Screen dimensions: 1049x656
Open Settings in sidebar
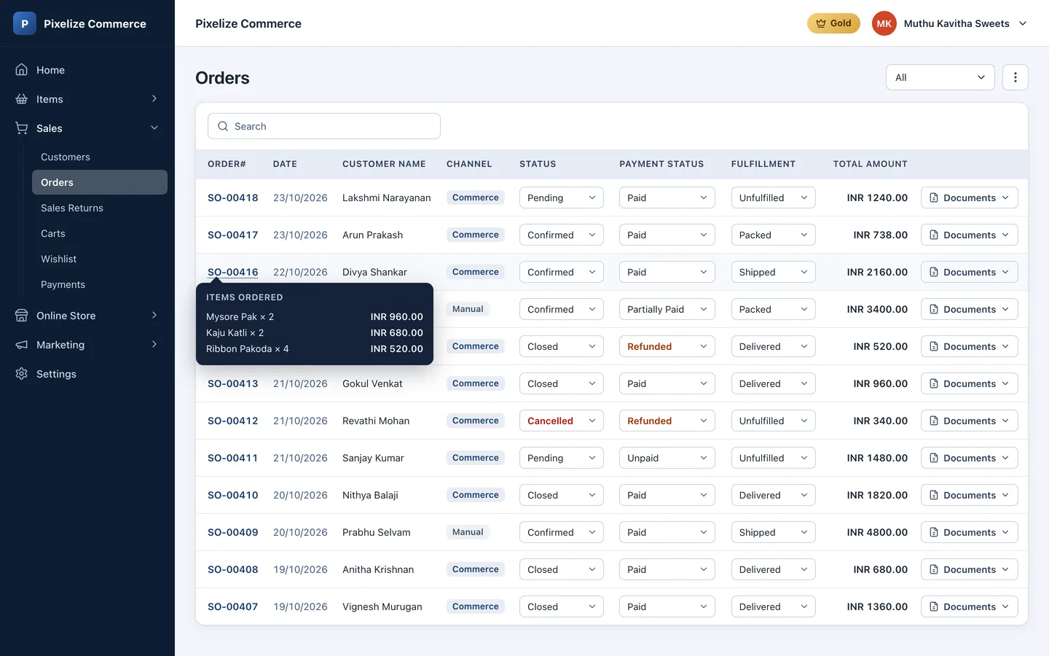pyautogui.click(x=87, y=374)
